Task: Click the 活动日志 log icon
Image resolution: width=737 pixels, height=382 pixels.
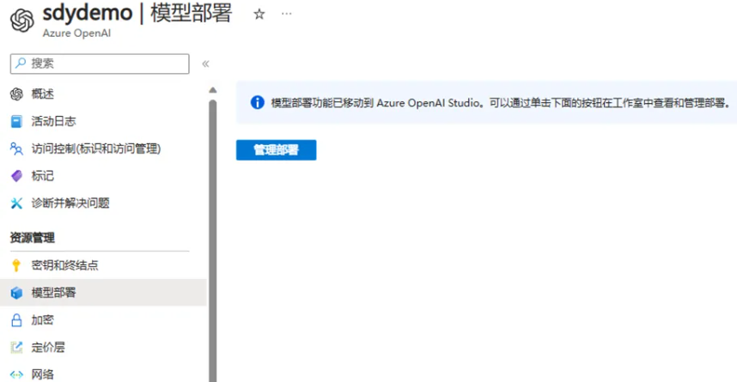Action: pyautogui.click(x=16, y=121)
